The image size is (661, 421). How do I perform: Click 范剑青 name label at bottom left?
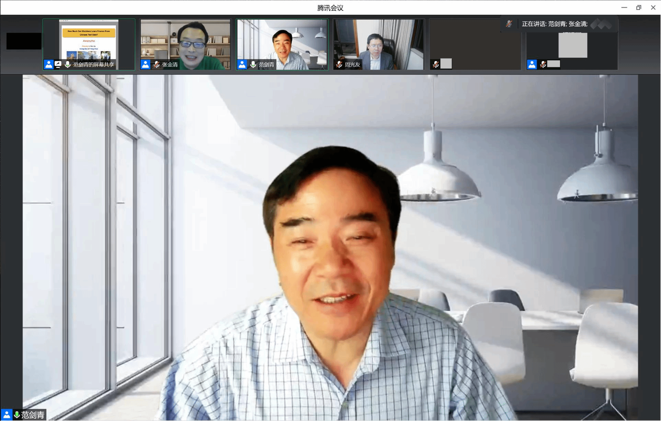(33, 415)
